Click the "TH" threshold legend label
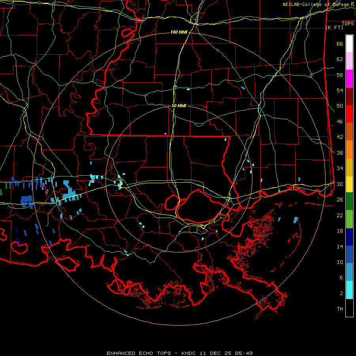This screenshot has width=356, height=356. [x=340, y=309]
